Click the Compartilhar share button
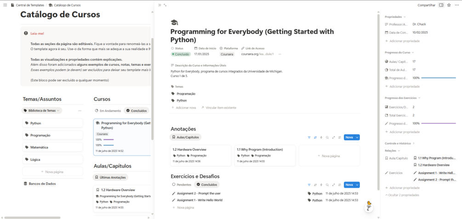The width and height of the screenshot is (462, 219). tap(426, 5)
